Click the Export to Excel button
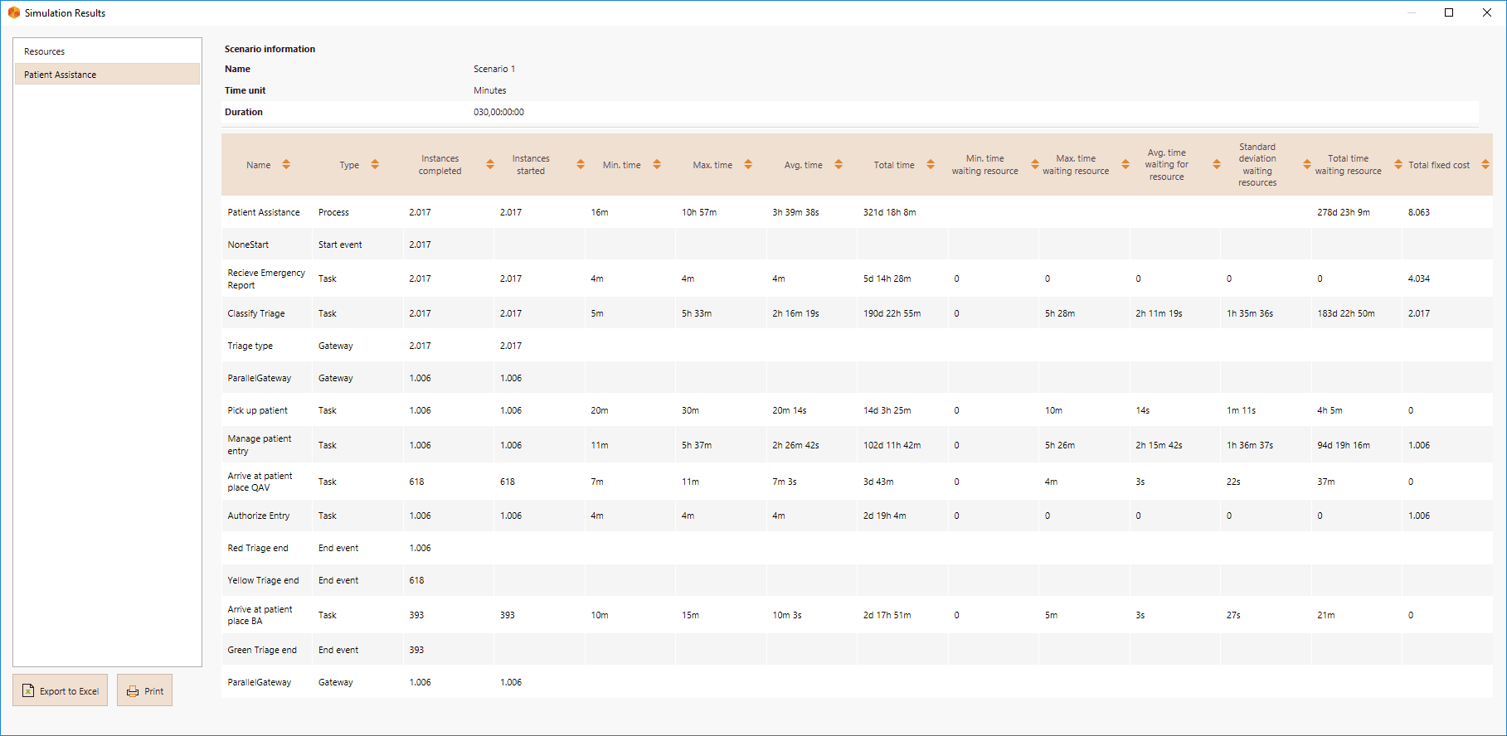1507x736 pixels. (61, 690)
